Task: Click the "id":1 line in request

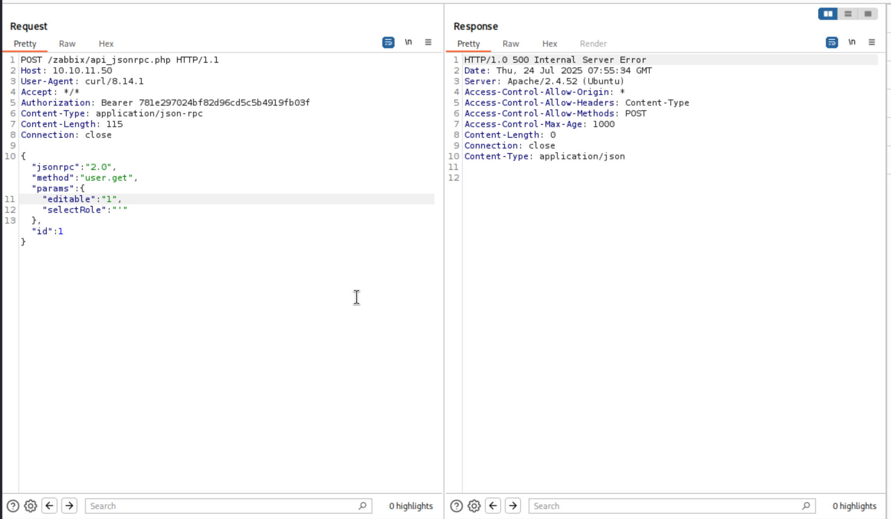Action: coord(47,231)
